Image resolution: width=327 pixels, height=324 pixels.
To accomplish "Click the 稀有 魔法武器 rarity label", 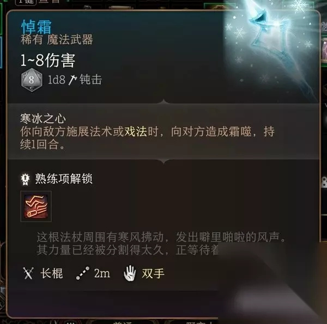I will coord(57,39).
